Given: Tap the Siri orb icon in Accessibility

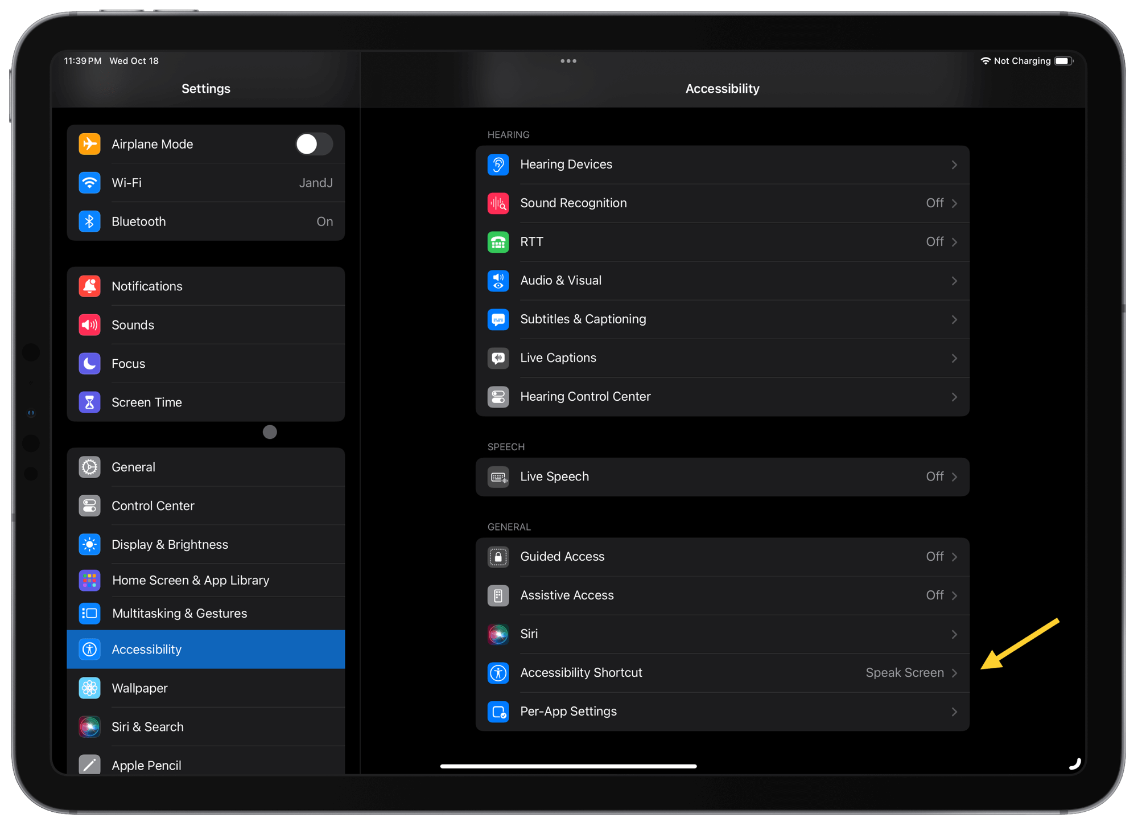Looking at the screenshot, I should (498, 634).
